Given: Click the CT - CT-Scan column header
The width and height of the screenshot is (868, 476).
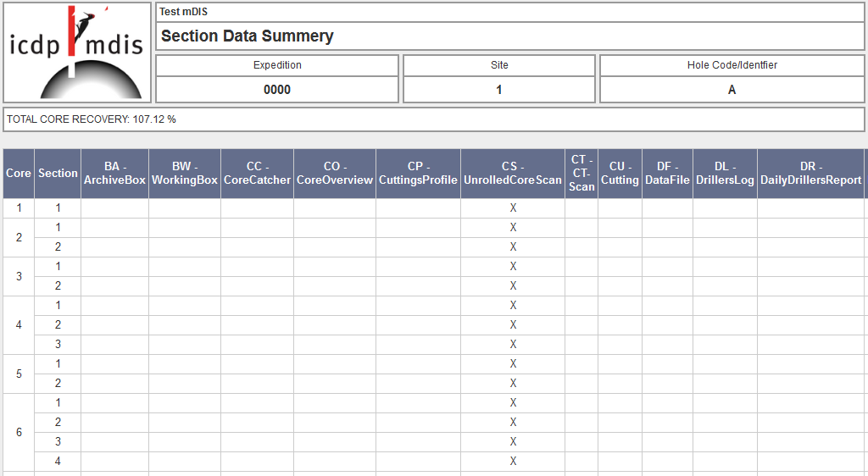Looking at the screenshot, I should pos(581,174).
